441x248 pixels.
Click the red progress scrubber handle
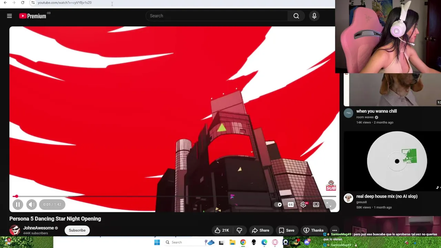pyautogui.click(x=16, y=196)
